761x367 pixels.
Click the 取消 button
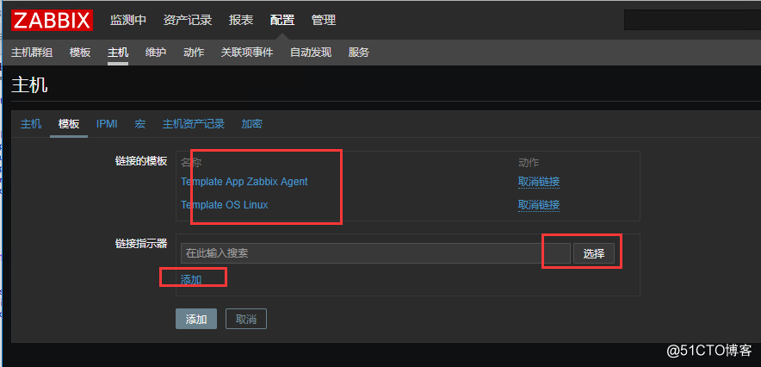246,319
